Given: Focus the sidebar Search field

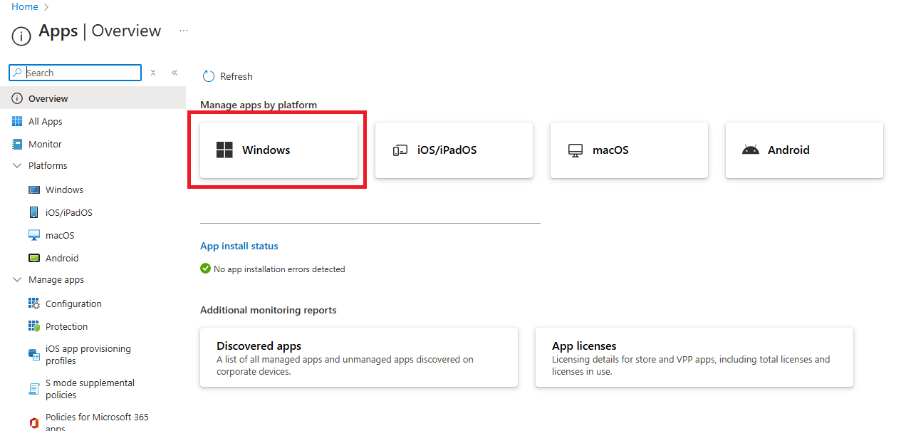Looking at the screenshot, I should coord(75,73).
